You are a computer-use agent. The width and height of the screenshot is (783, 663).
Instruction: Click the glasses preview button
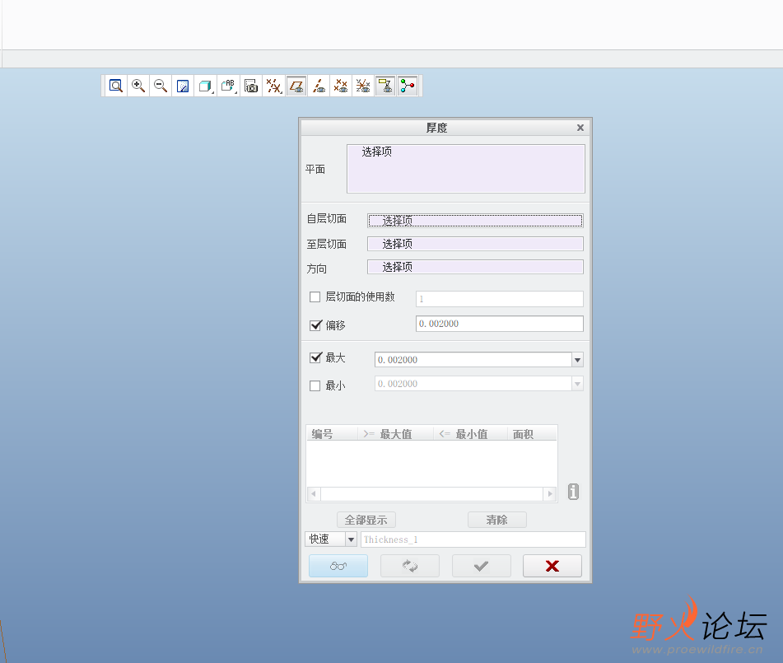tap(338, 566)
